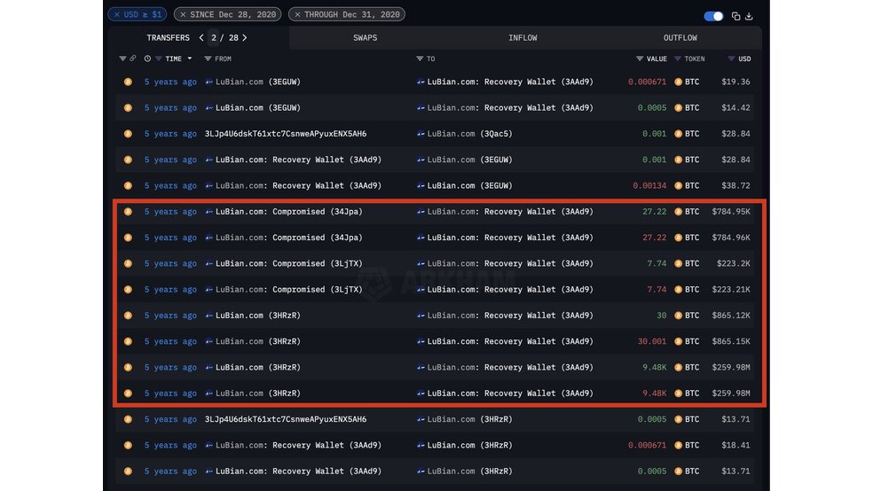Click the link icon in the table header

coord(132,58)
